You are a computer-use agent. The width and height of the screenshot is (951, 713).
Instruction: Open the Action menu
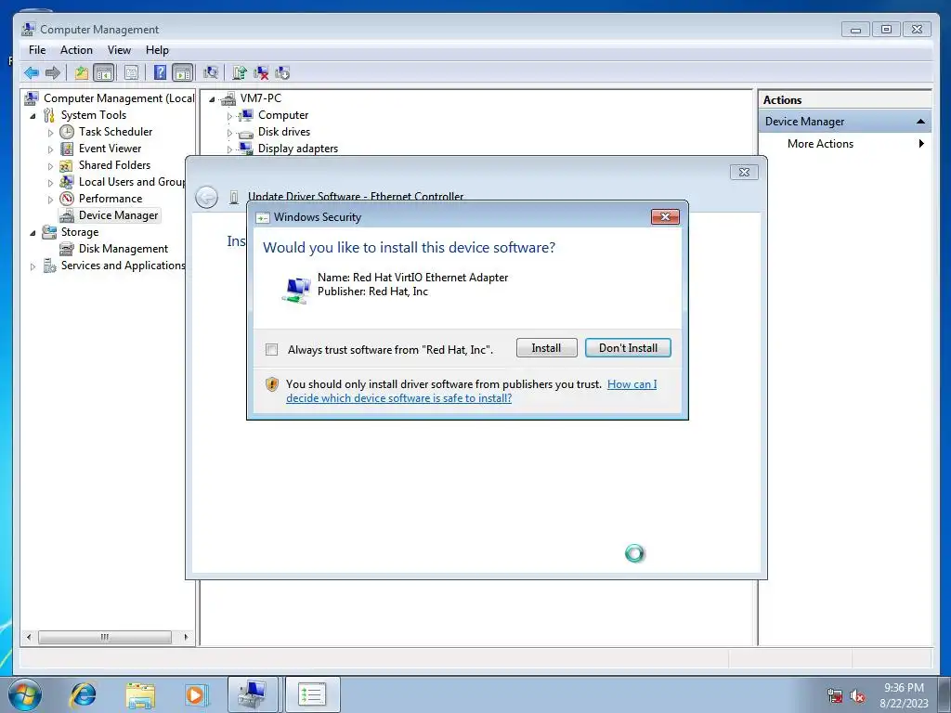coord(76,50)
